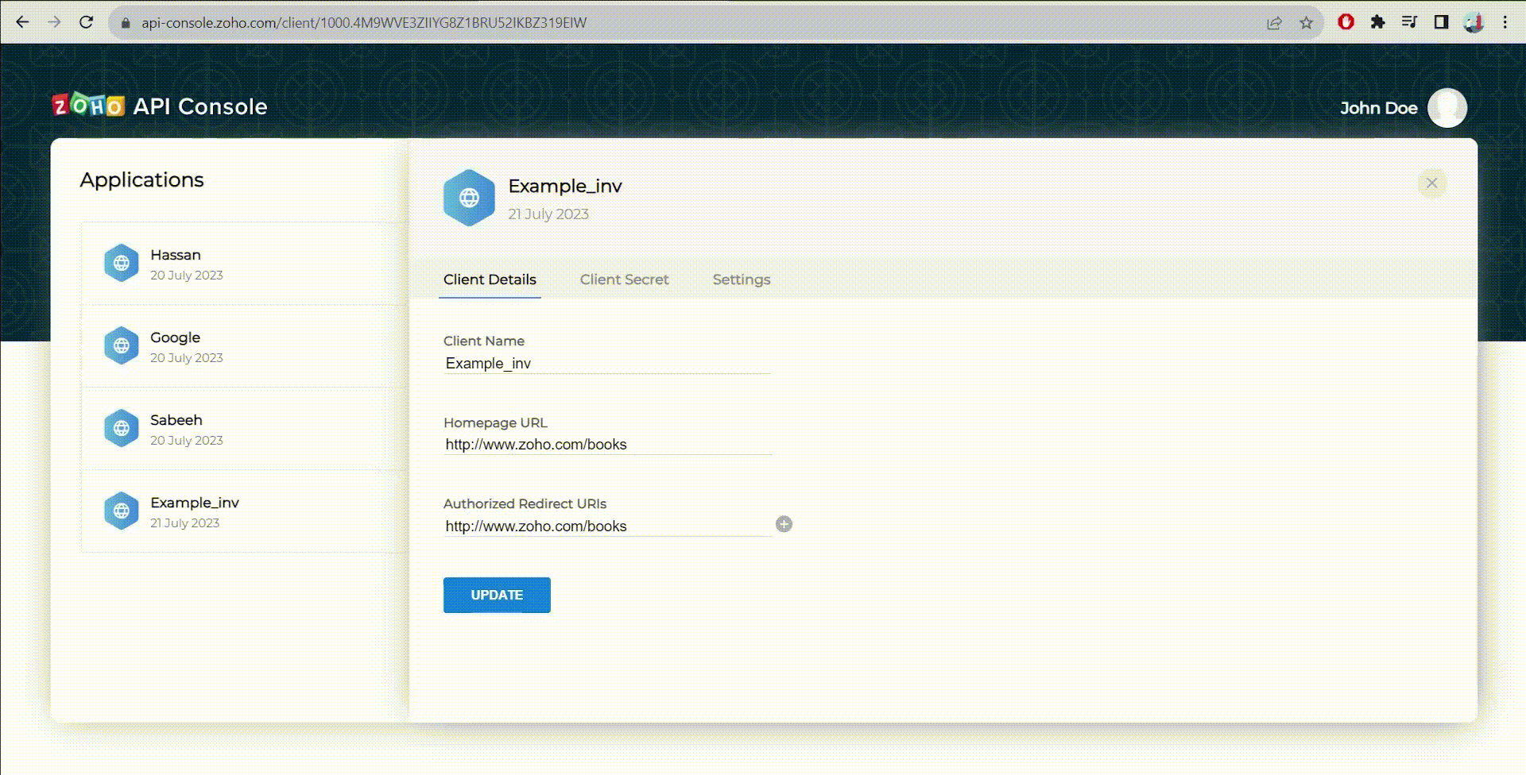Image resolution: width=1526 pixels, height=775 pixels.
Task: Click the Hassan application globe icon
Action: (122, 264)
